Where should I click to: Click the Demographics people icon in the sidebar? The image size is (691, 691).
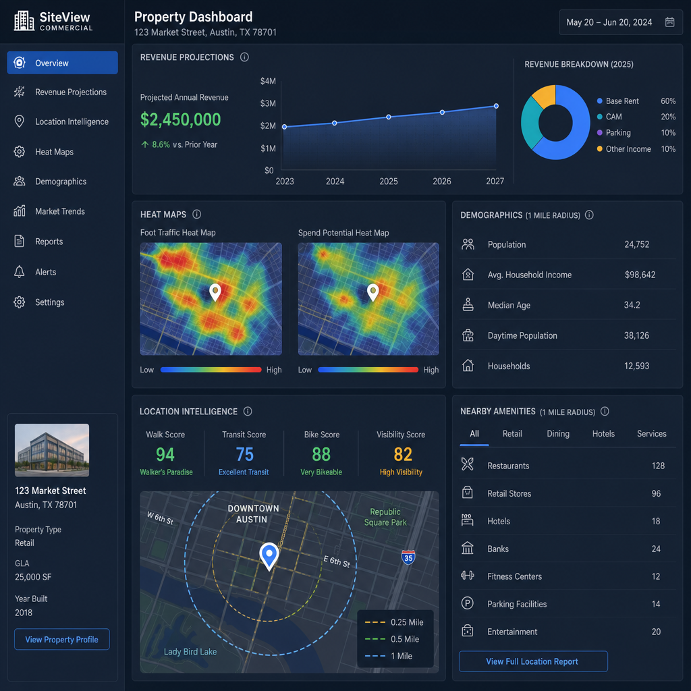click(x=20, y=181)
